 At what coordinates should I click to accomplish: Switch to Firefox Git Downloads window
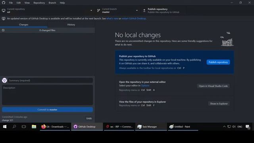[x=55, y=127]
